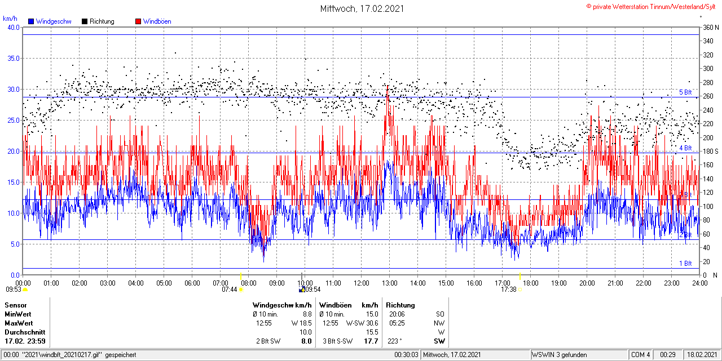Image resolution: width=722 pixels, height=361 pixels.
Task: Click the '223 °' current direction angle
Action: [394, 341]
